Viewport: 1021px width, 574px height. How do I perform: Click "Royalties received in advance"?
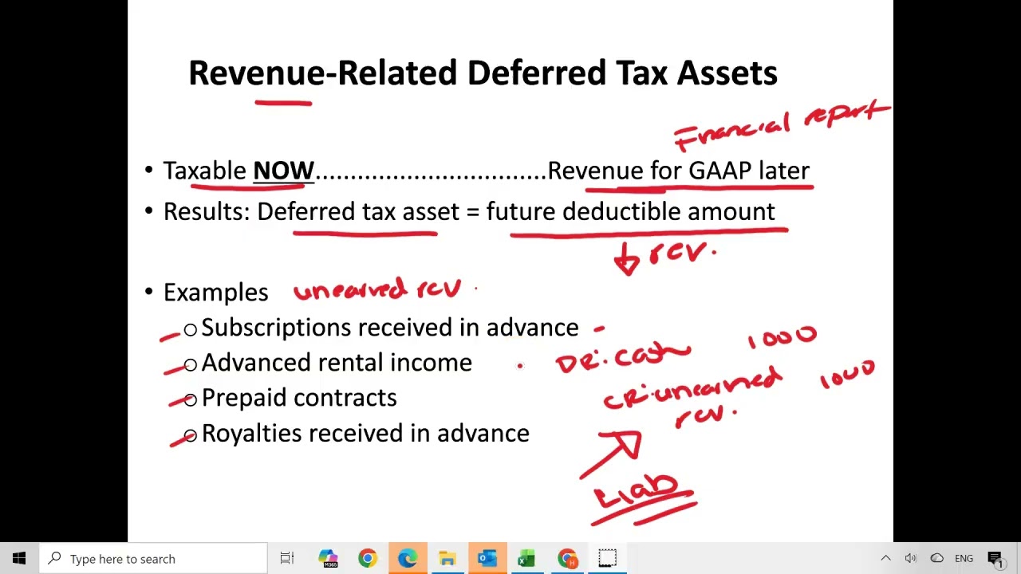tap(365, 433)
